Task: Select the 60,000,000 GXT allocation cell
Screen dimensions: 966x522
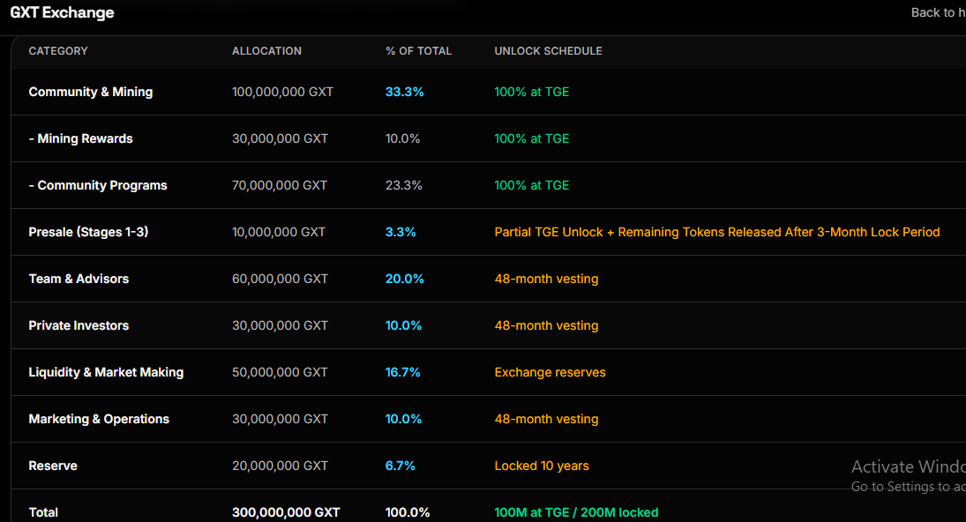Action: (281, 279)
